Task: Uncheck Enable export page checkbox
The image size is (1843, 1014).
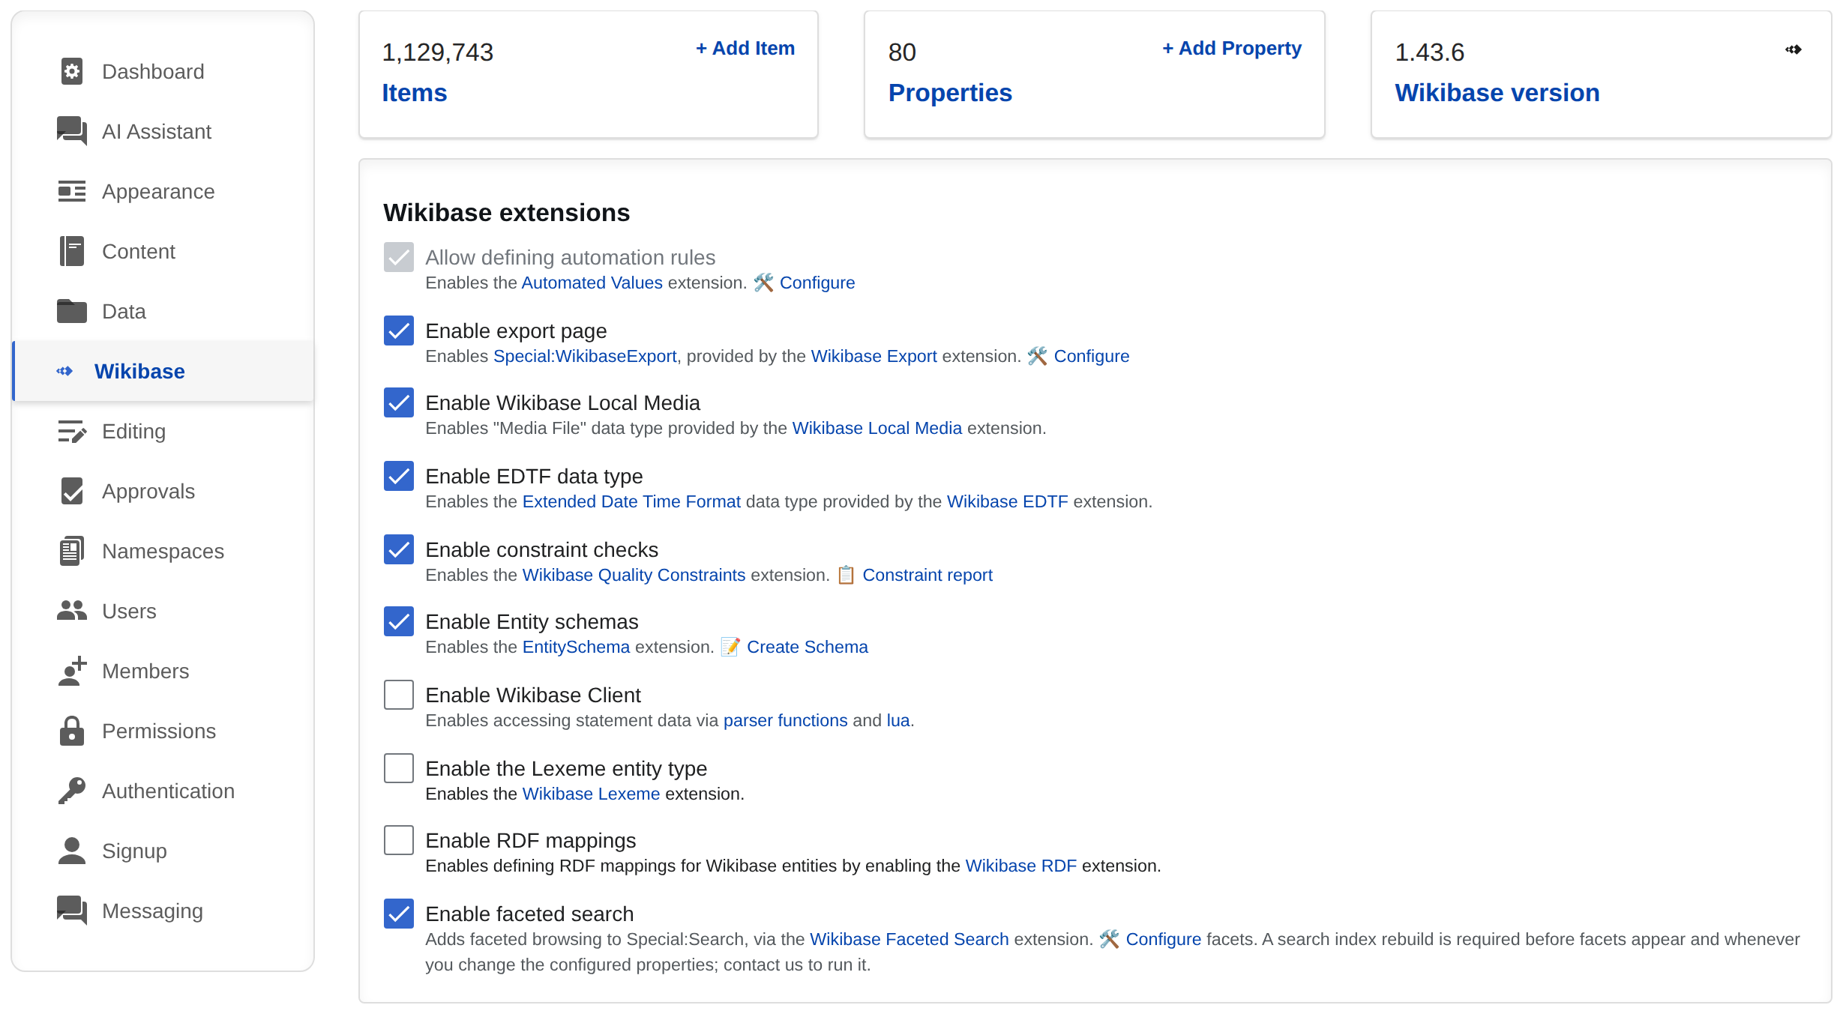Action: (x=399, y=331)
